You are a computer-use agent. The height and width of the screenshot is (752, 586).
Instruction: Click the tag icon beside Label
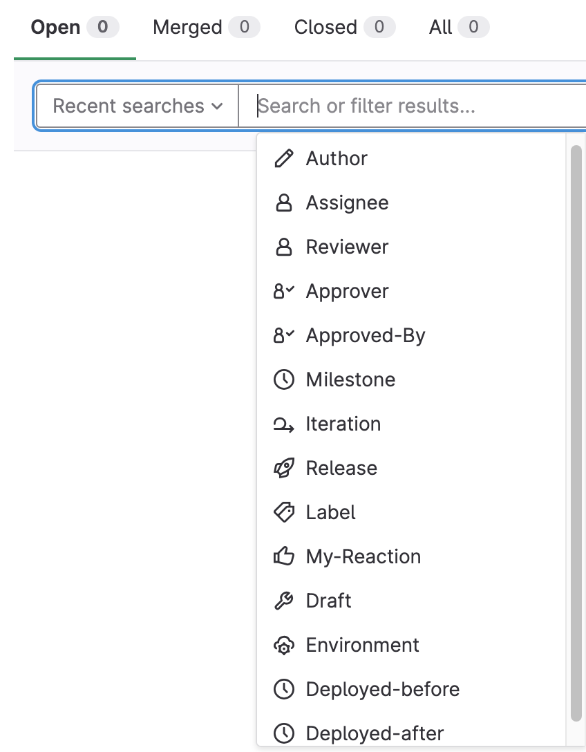283,513
